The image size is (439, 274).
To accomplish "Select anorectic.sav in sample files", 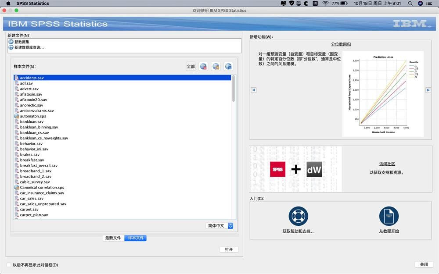I will pos(122,105).
